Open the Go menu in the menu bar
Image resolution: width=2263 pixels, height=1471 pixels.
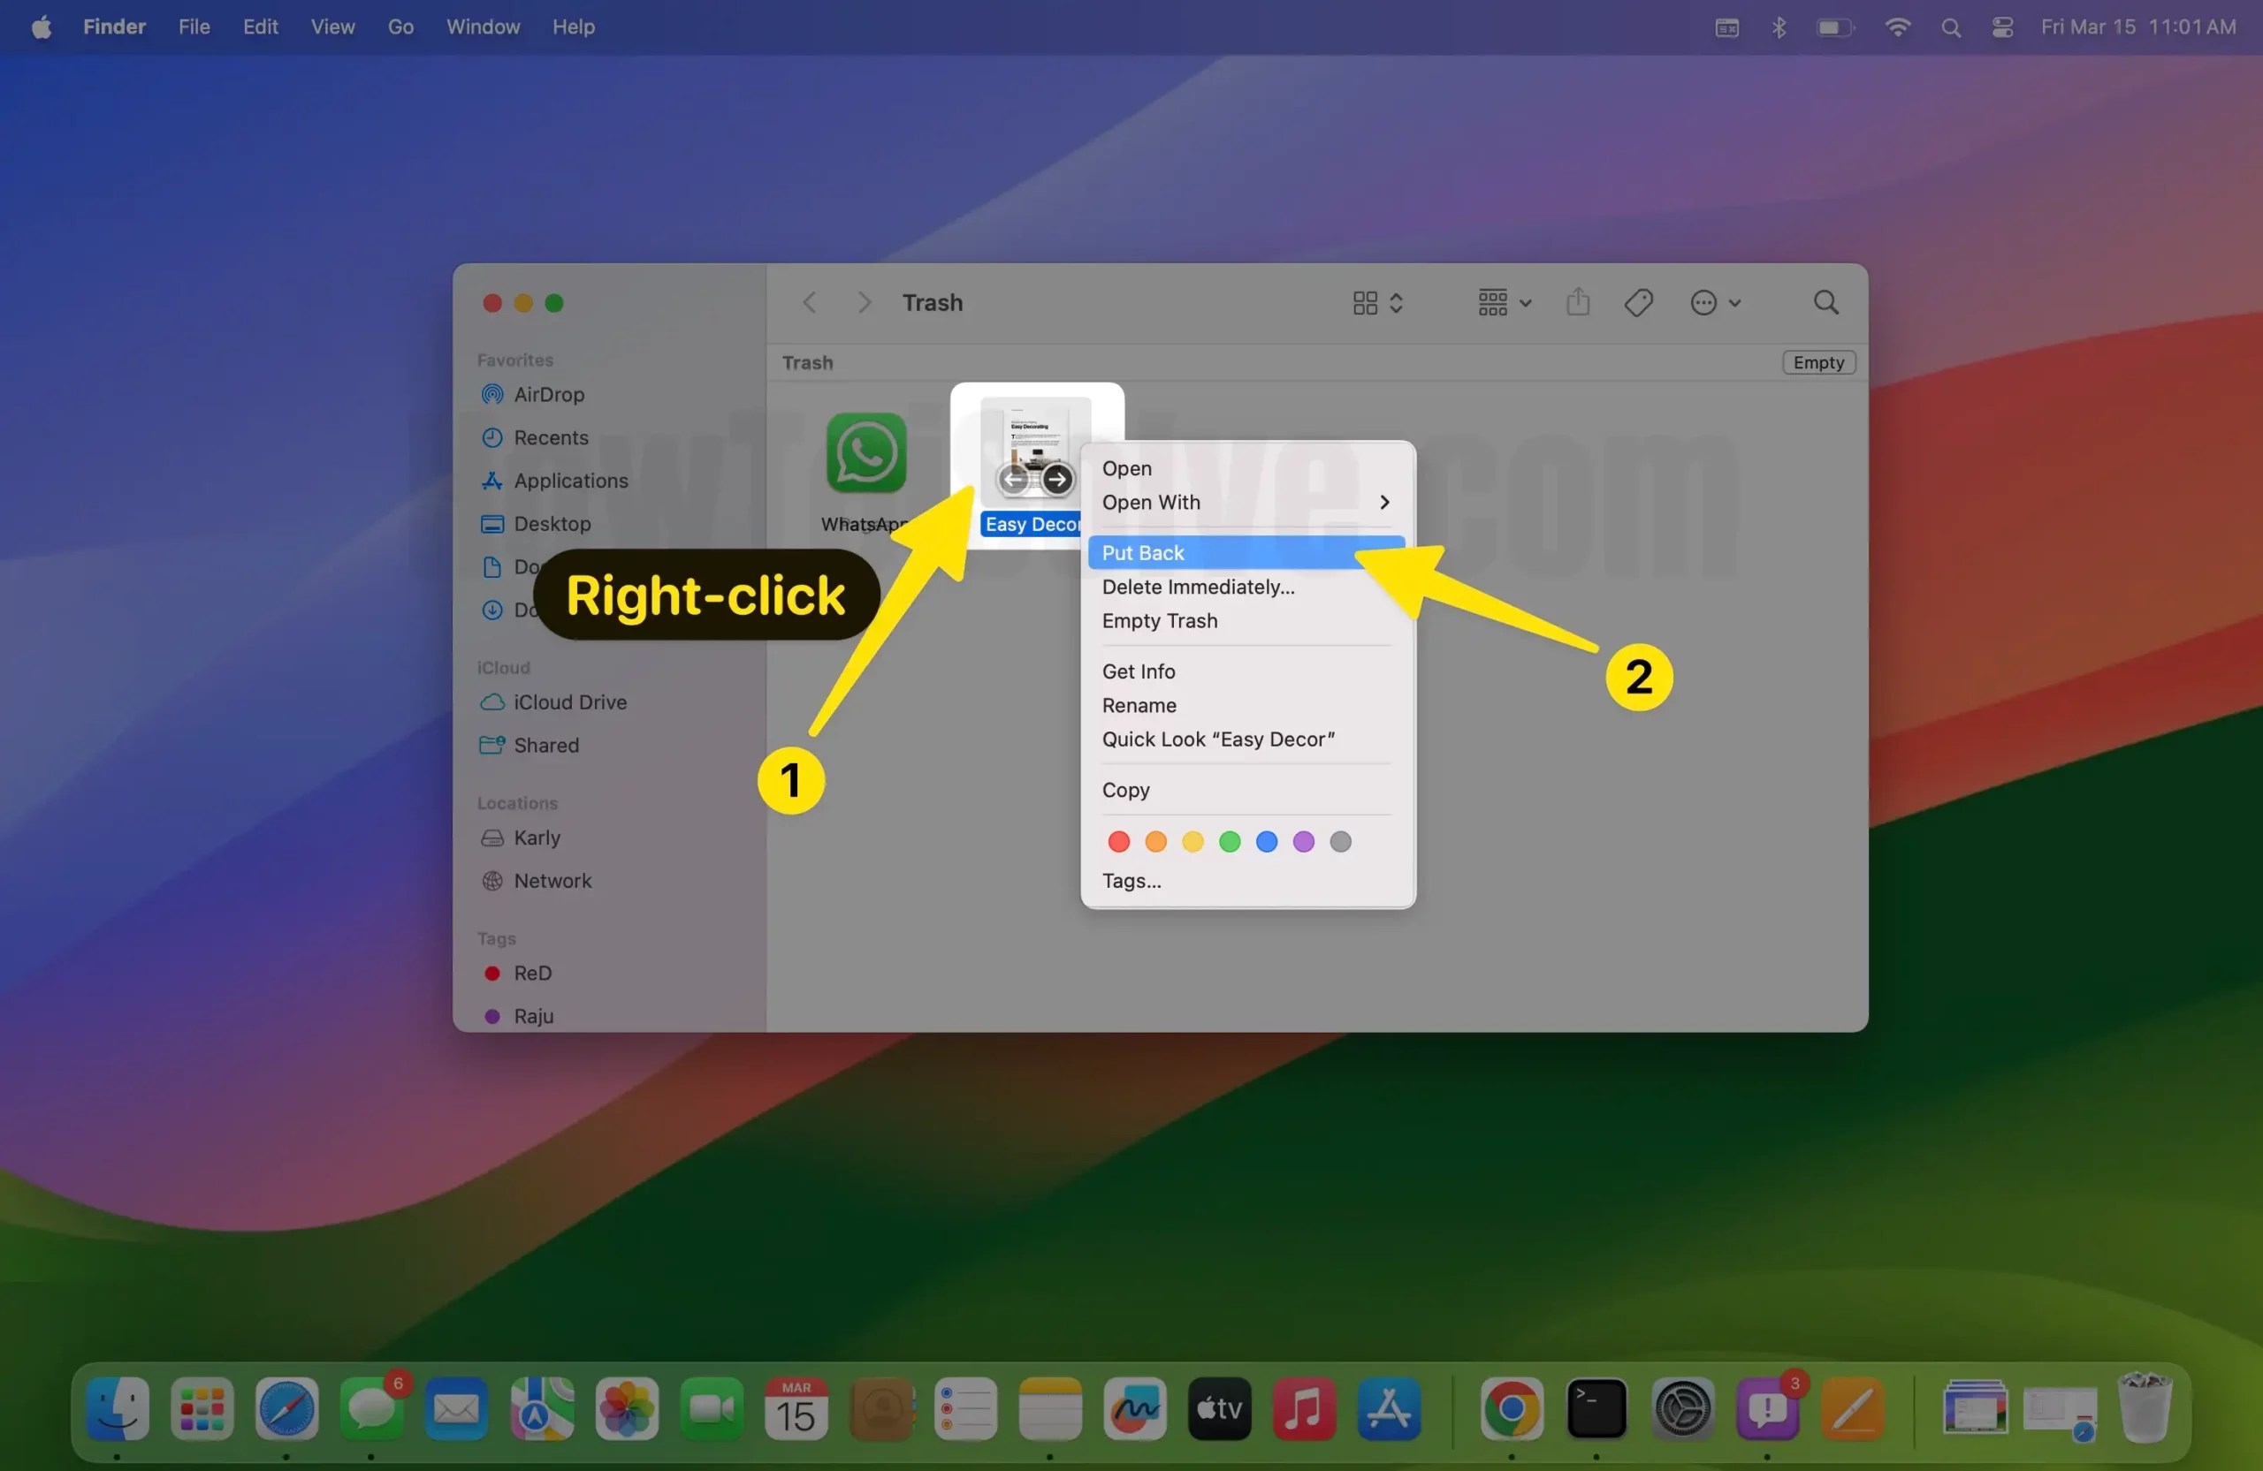(x=400, y=27)
